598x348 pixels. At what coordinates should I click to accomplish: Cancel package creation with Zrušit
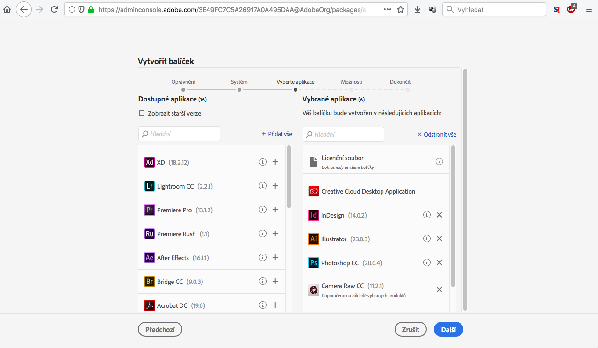tap(411, 329)
